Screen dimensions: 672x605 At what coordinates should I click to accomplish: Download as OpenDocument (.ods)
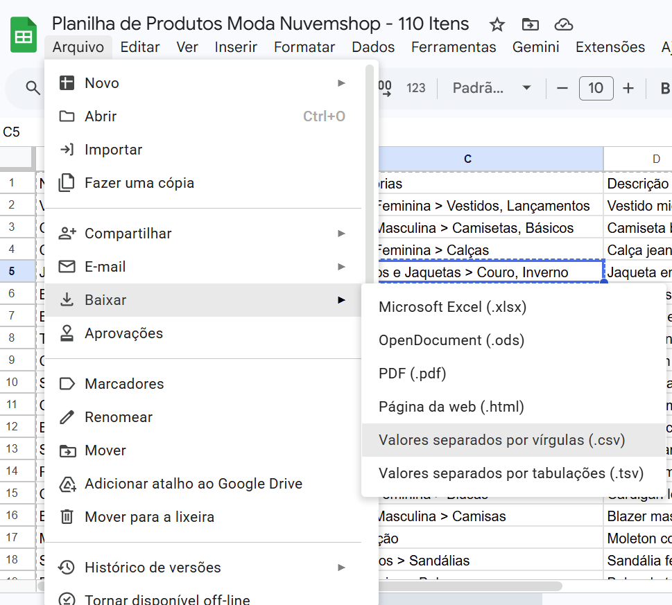point(514,341)
